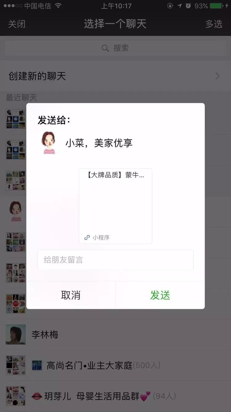Tap 取消 to cancel sending
Screen dimensions: 231x412
pos(71,295)
